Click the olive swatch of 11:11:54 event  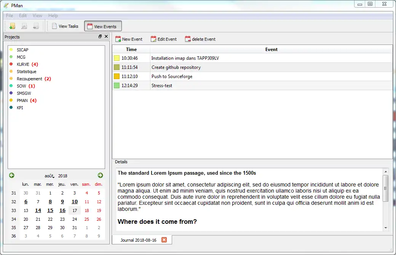117,67
